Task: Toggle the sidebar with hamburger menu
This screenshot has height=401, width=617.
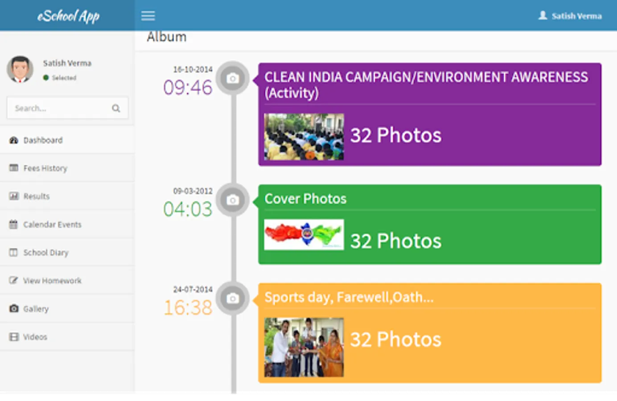Action: click(148, 16)
